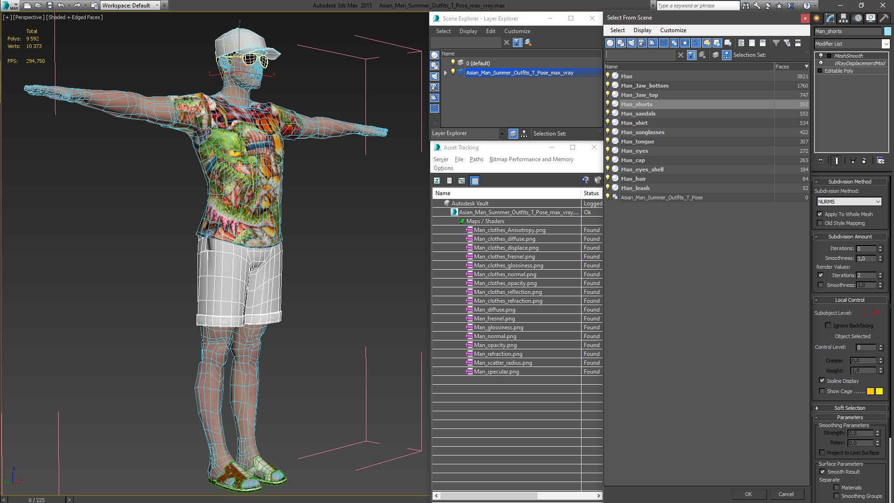Screen dimensions: 894x503
Task: Click the OK button
Action: (x=748, y=494)
